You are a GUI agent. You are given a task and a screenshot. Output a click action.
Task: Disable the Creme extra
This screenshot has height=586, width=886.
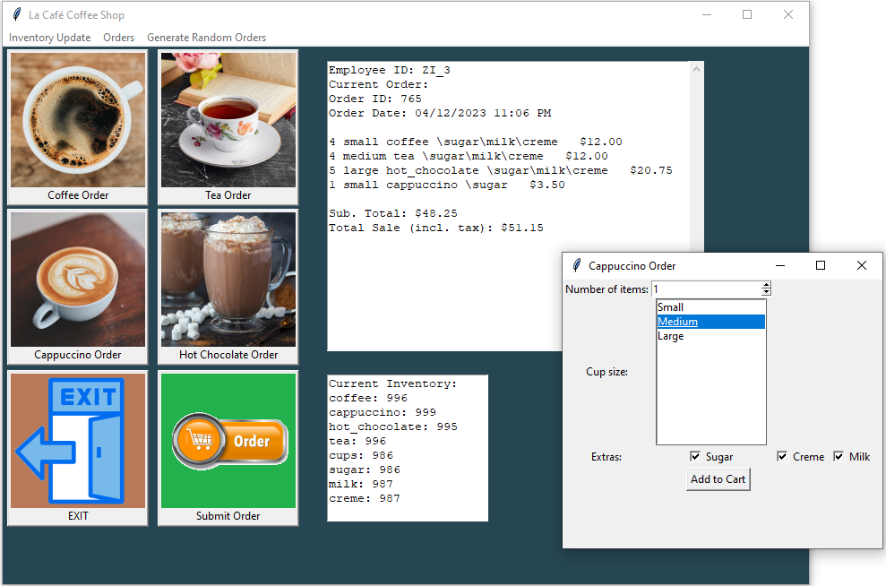[x=782, y=456]
